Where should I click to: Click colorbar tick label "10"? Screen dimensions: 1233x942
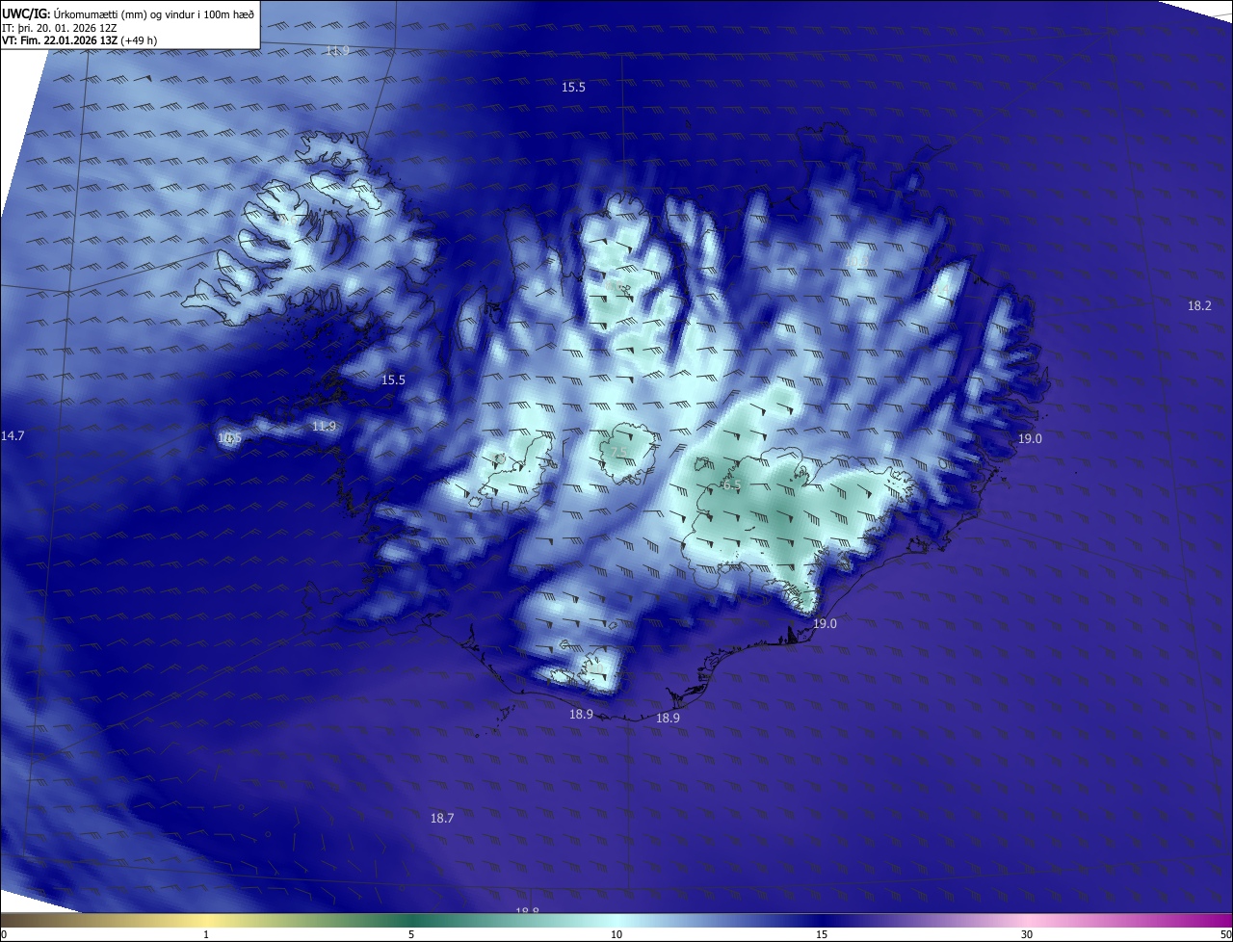click(616, 934)
